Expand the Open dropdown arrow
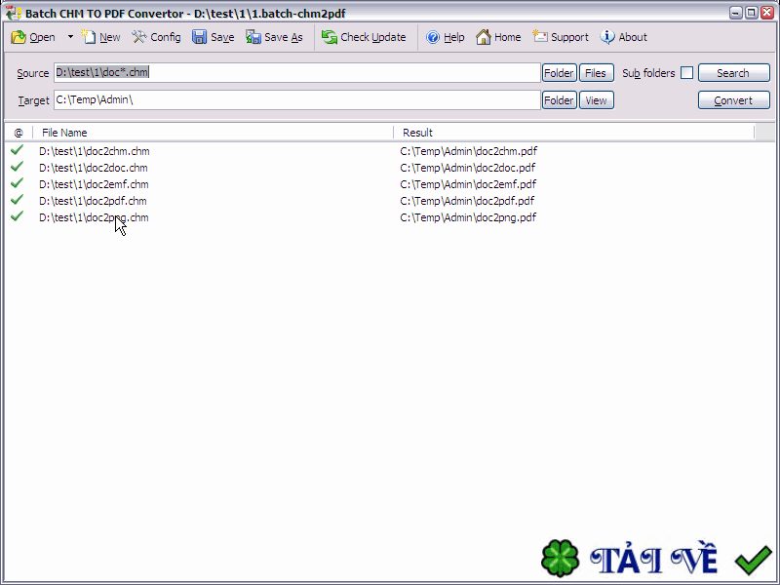 70,37
